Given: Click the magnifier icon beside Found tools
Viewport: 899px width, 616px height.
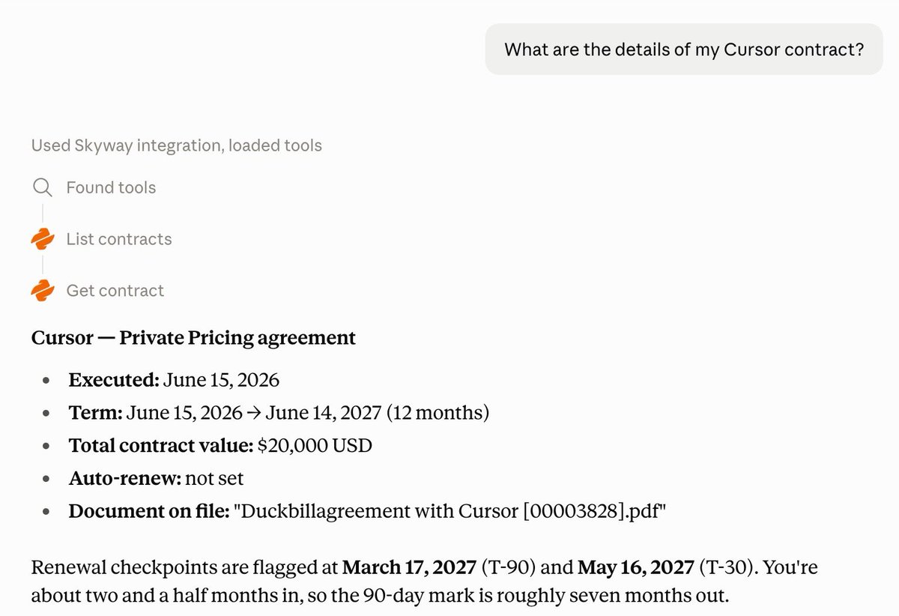Looking at the screenshot, I should [43, 187].
